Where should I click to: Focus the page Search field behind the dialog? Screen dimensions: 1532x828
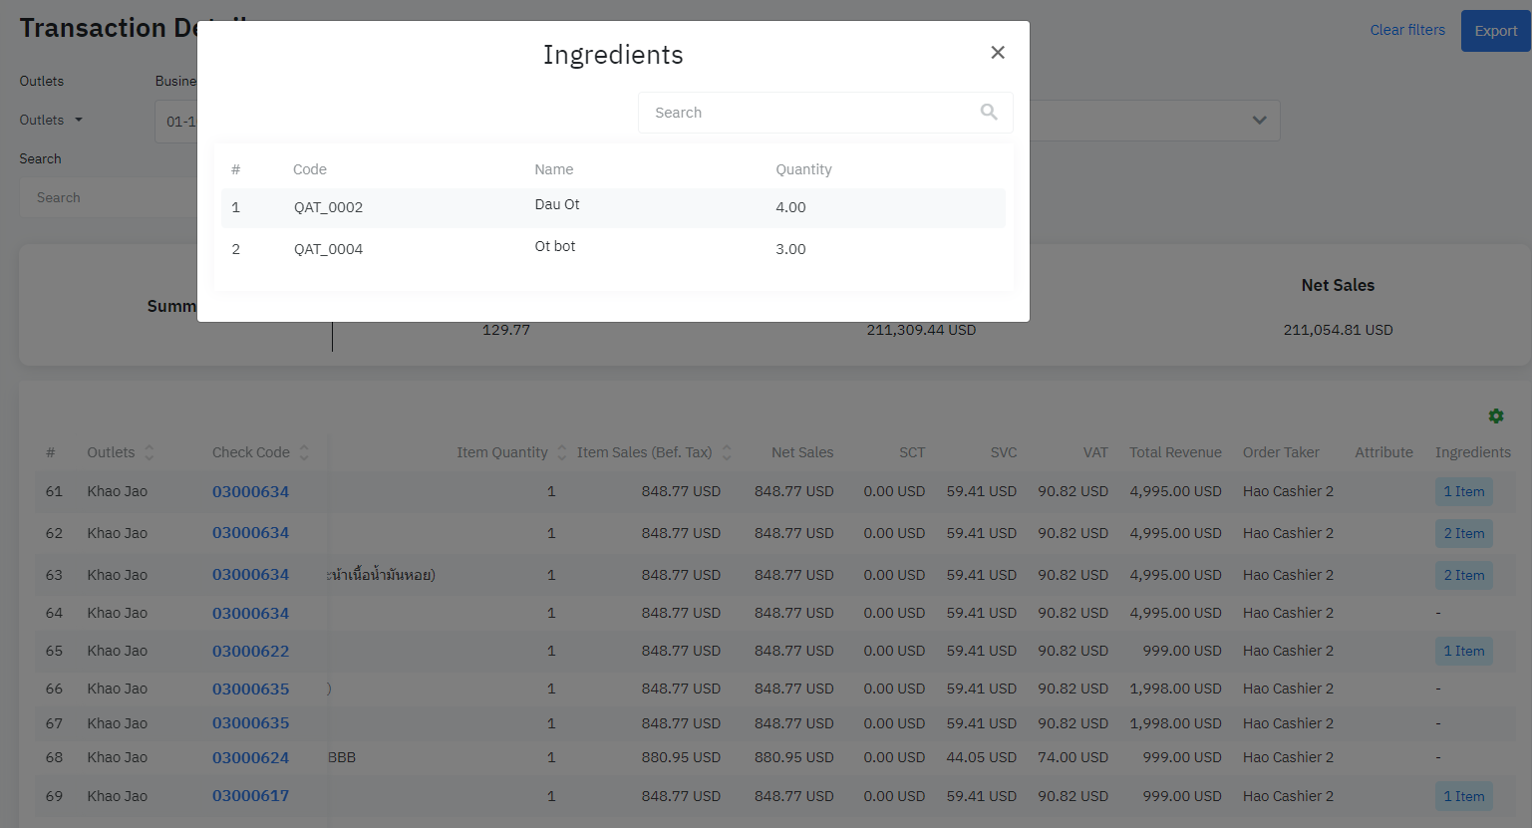point(110,197)
